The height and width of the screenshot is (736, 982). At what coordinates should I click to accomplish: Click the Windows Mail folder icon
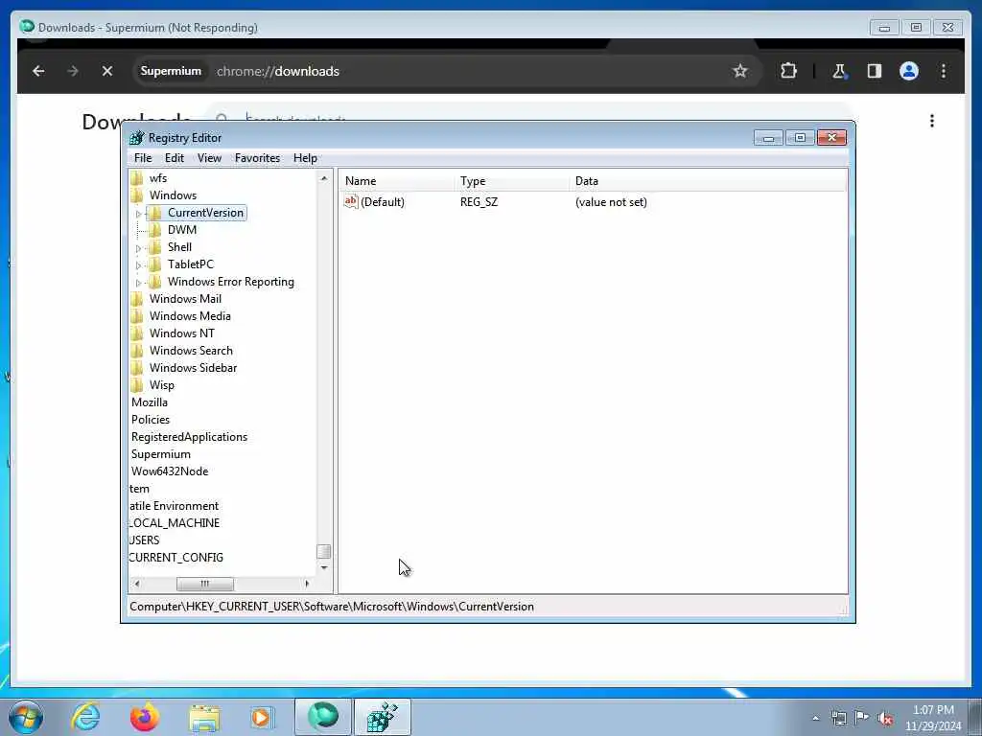coord(137,299)
